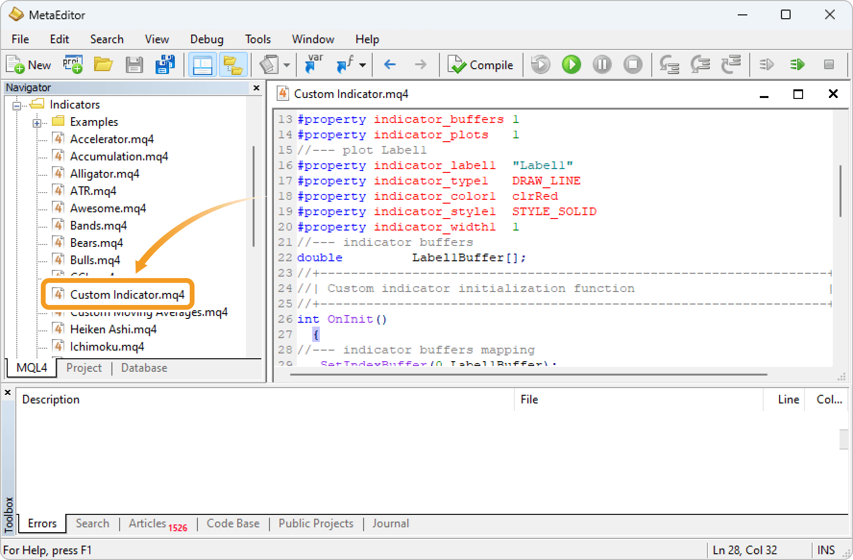Click the Pause debugging icon
Screen dimensions: 853x560
(x=602, y=64)
